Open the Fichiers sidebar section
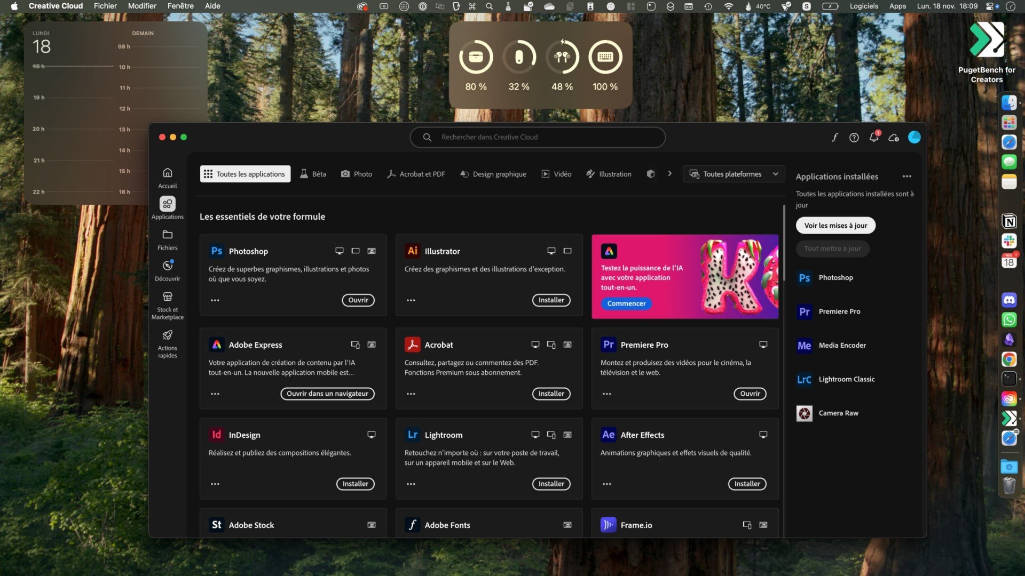This screenshot has width=1025, height=576. coord(167,239)
